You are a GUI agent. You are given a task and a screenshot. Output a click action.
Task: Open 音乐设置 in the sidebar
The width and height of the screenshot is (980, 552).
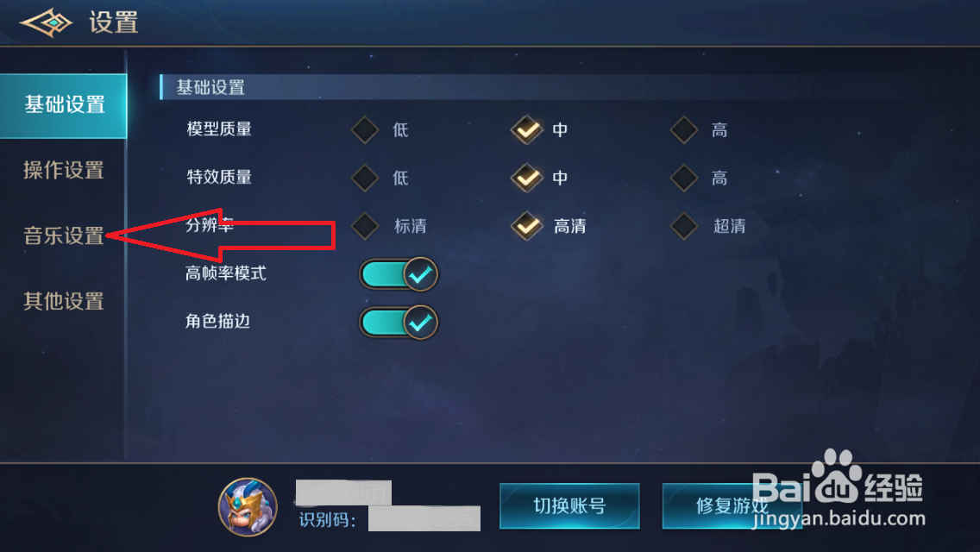click(x=64, y=235)
